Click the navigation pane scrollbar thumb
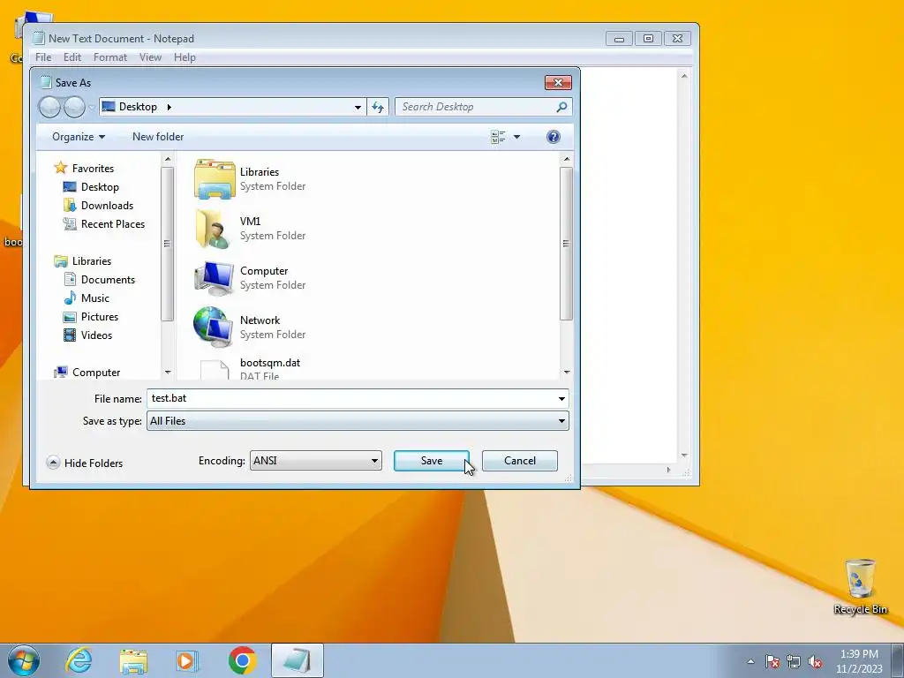The height and width of the screenshot is (678, 904). coord(167,244)
